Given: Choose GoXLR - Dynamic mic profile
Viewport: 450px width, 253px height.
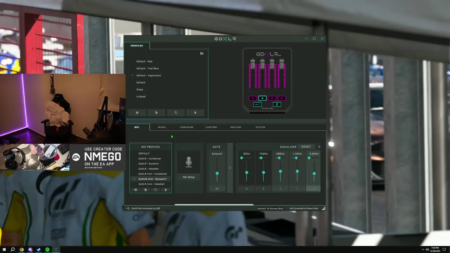Looking at the screenshot, I should [x=149, y=164].
